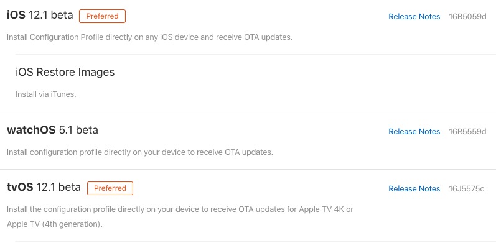
Task: Click the iOS Configuration Profile description text
Action: coord(149,37)
